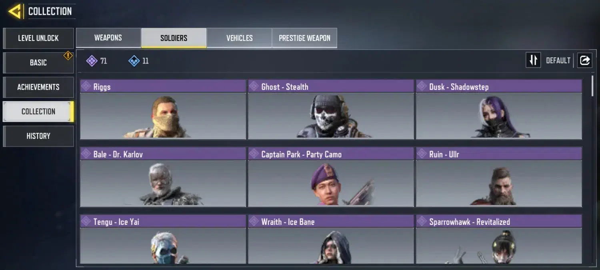
Task: Switch to the Vehicles tab
Action: tap(239, 38)
